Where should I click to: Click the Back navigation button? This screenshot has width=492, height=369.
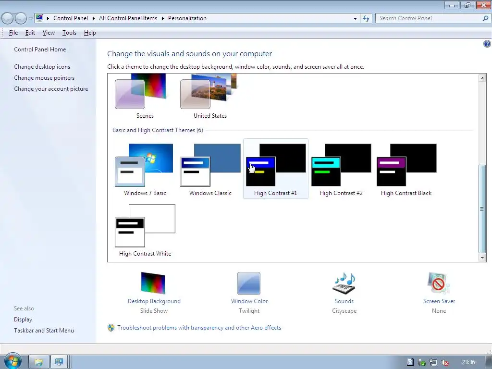[7, 19]
